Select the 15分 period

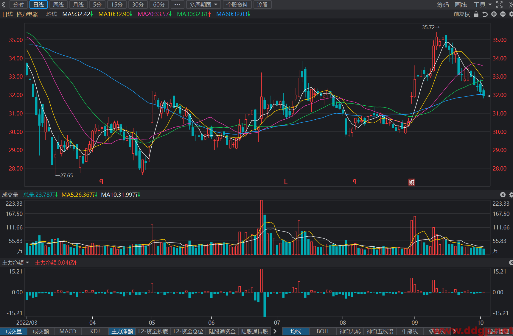pos(117,4)
